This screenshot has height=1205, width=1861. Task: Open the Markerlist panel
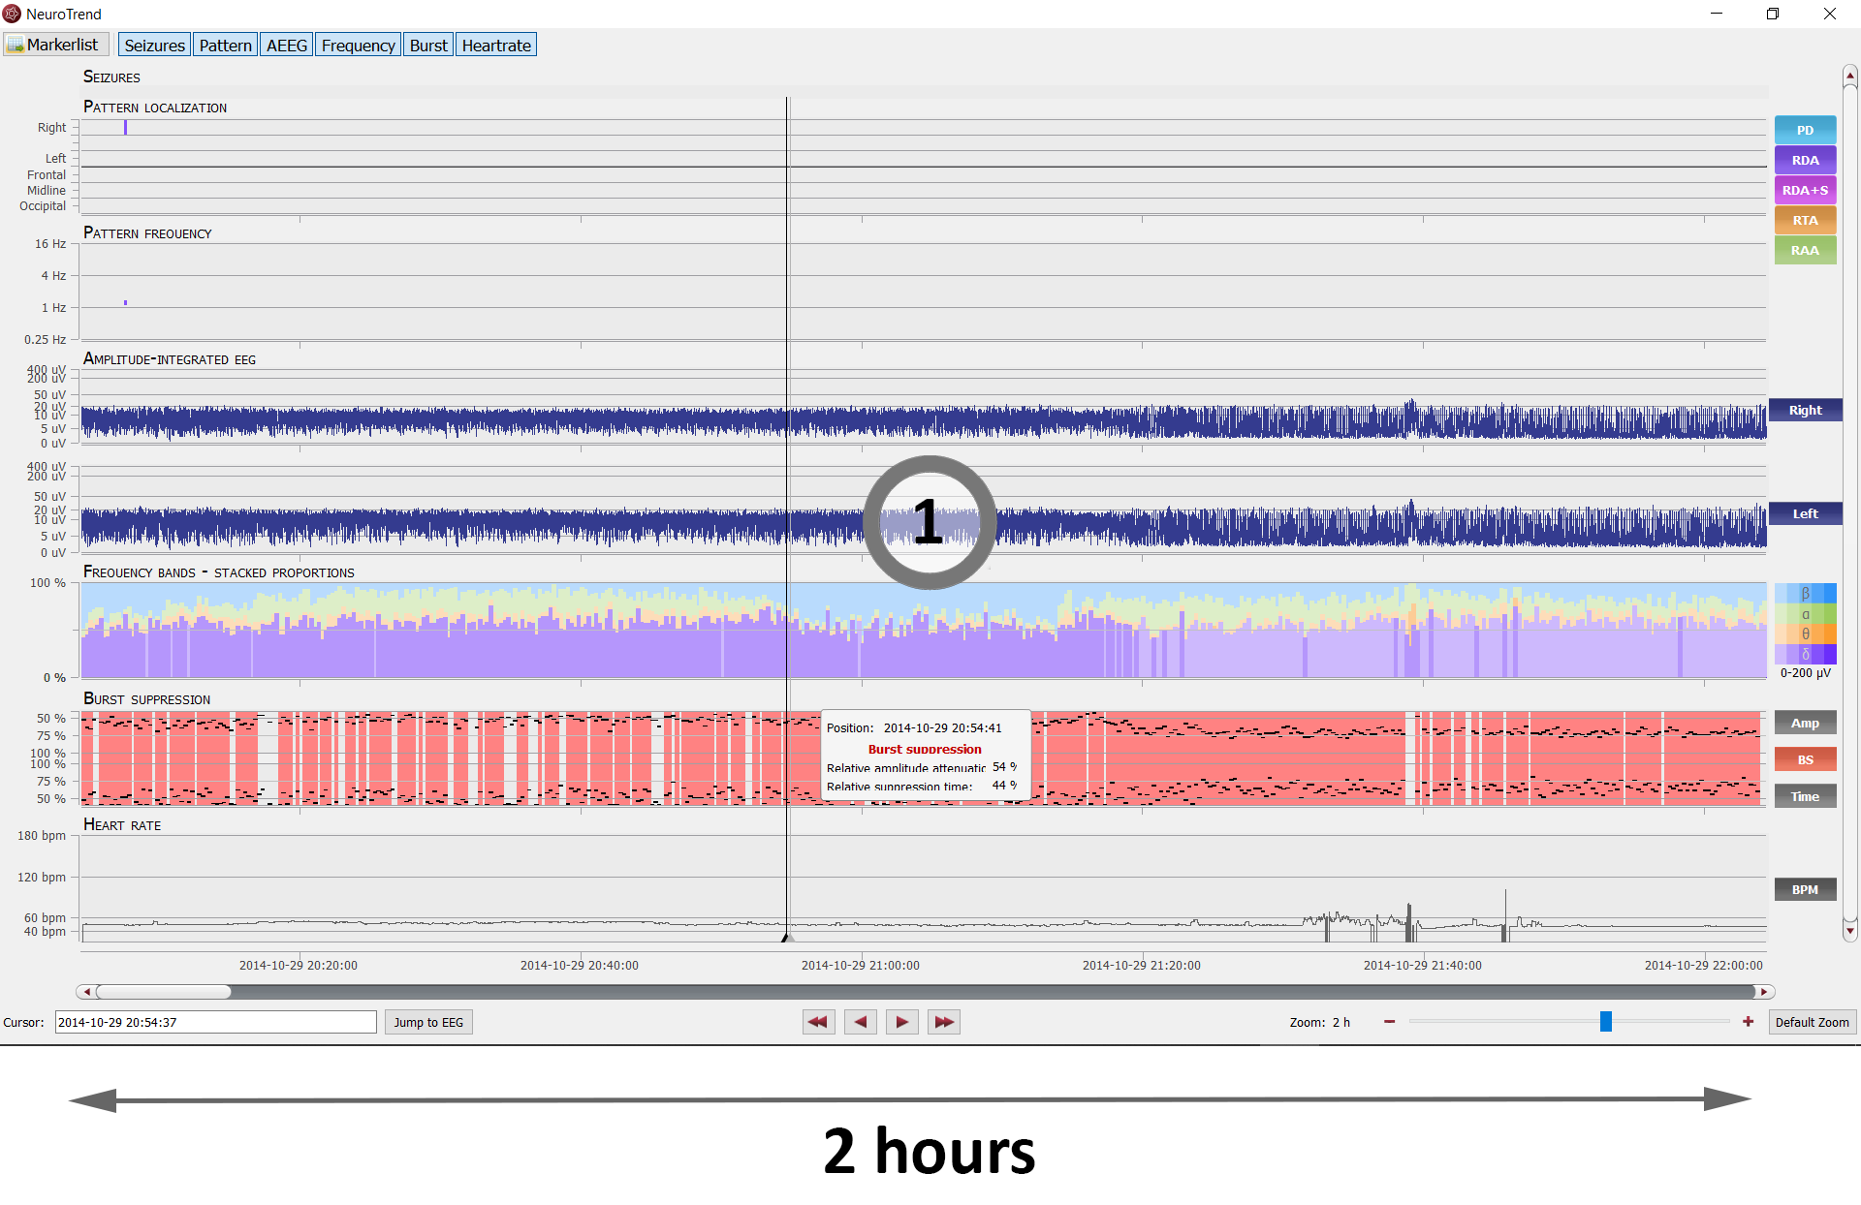[x=55, y=44]
